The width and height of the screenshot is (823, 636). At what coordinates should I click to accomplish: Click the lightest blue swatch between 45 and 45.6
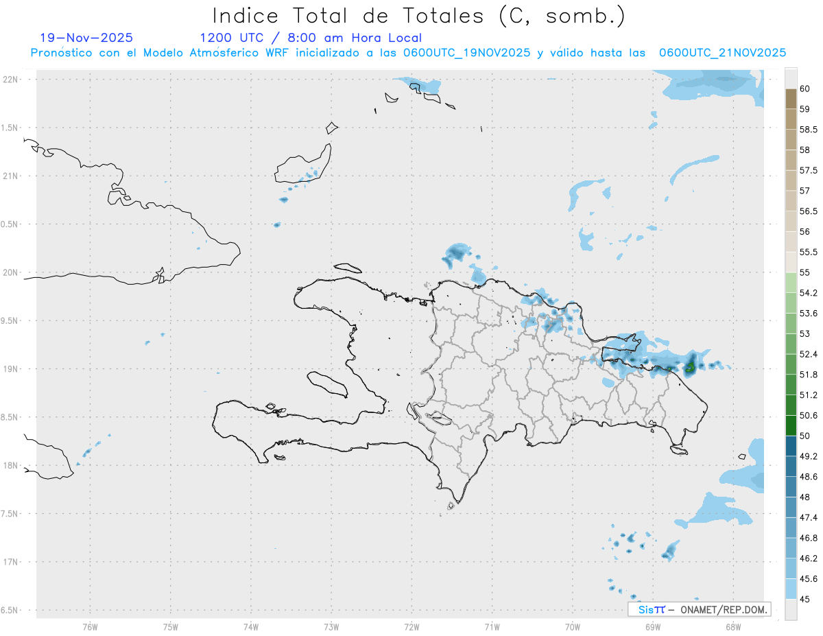tap(791, 589)
